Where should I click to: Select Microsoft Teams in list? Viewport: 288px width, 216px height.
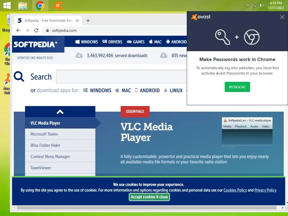click(x=60, y=134)
